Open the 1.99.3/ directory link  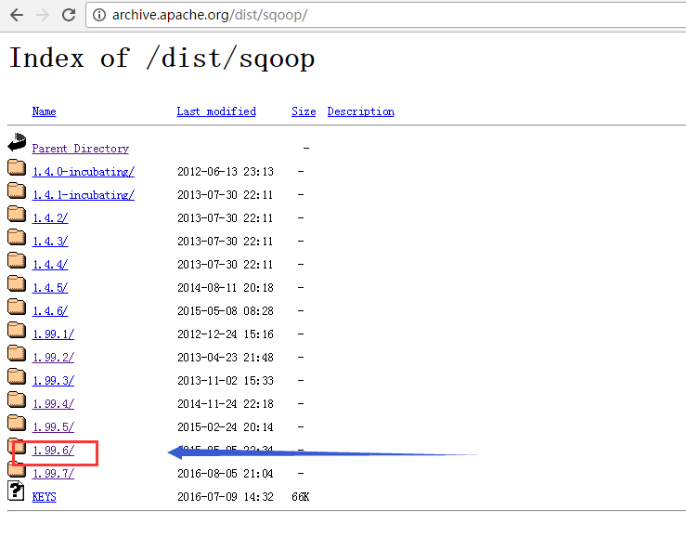[53, 381]
